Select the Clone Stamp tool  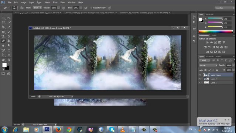[3, 36]
